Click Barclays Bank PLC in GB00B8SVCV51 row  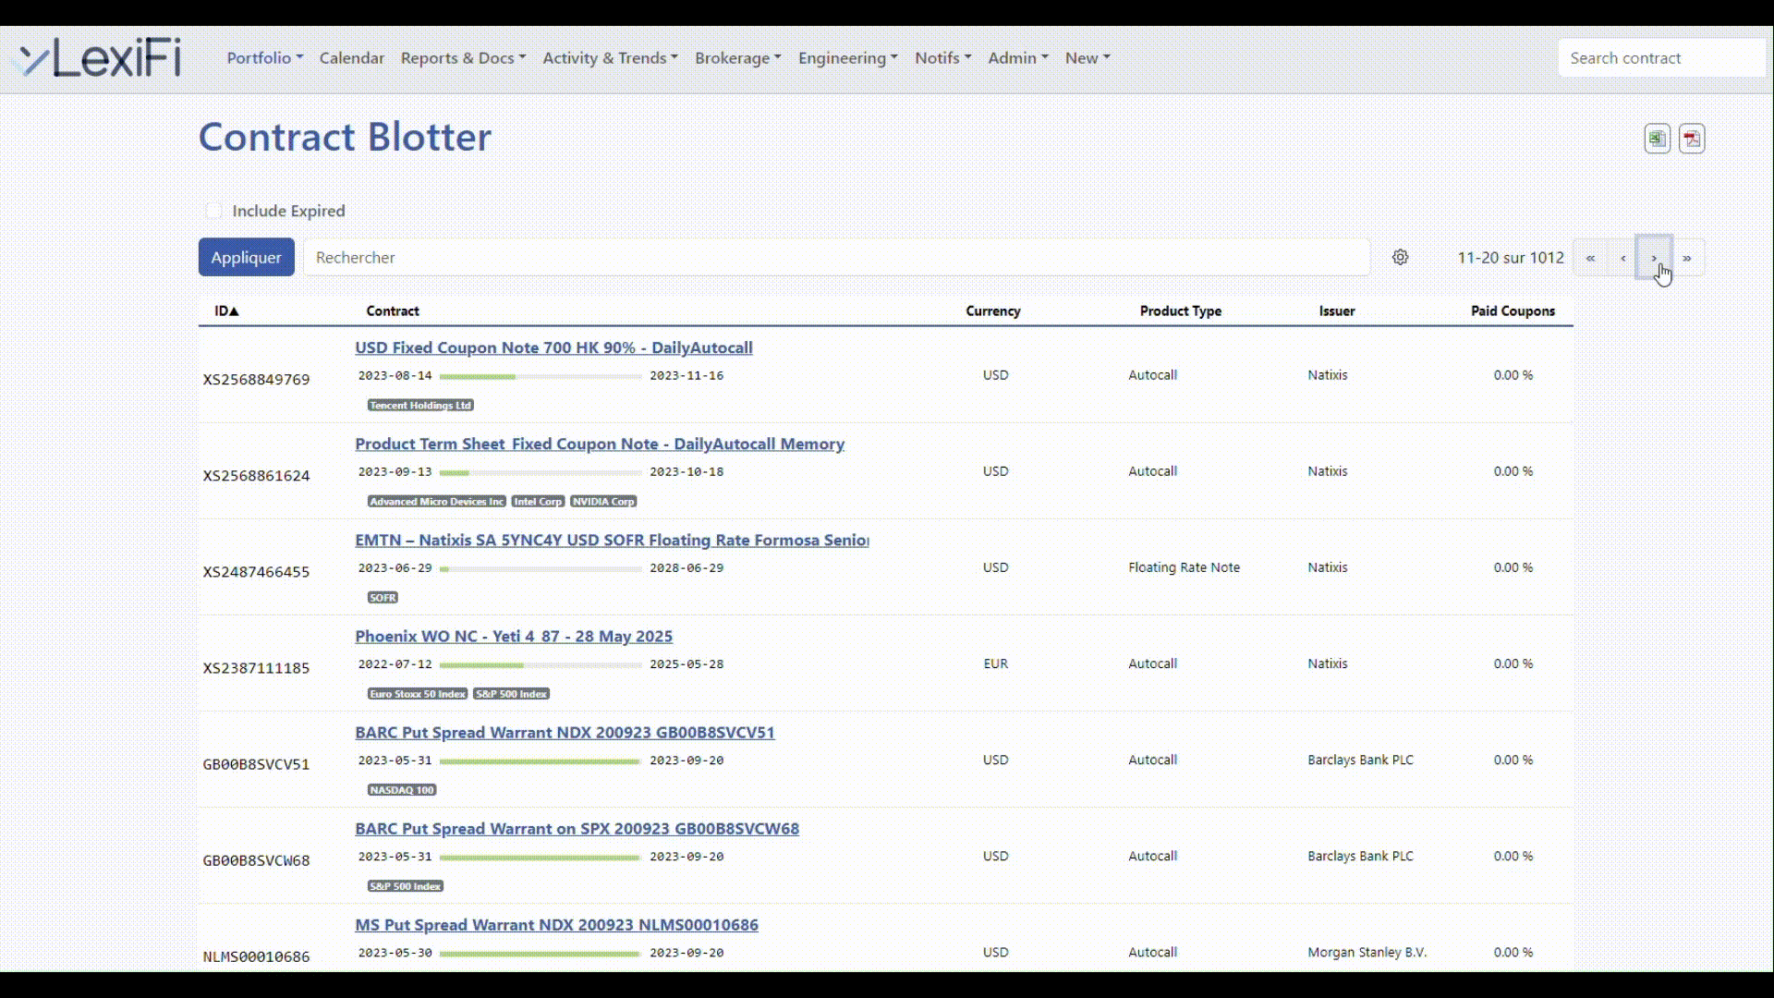[x=1360, y=760]
